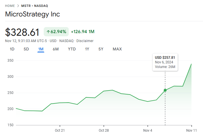Select the active 1M range tab

[x=41, y=49]
